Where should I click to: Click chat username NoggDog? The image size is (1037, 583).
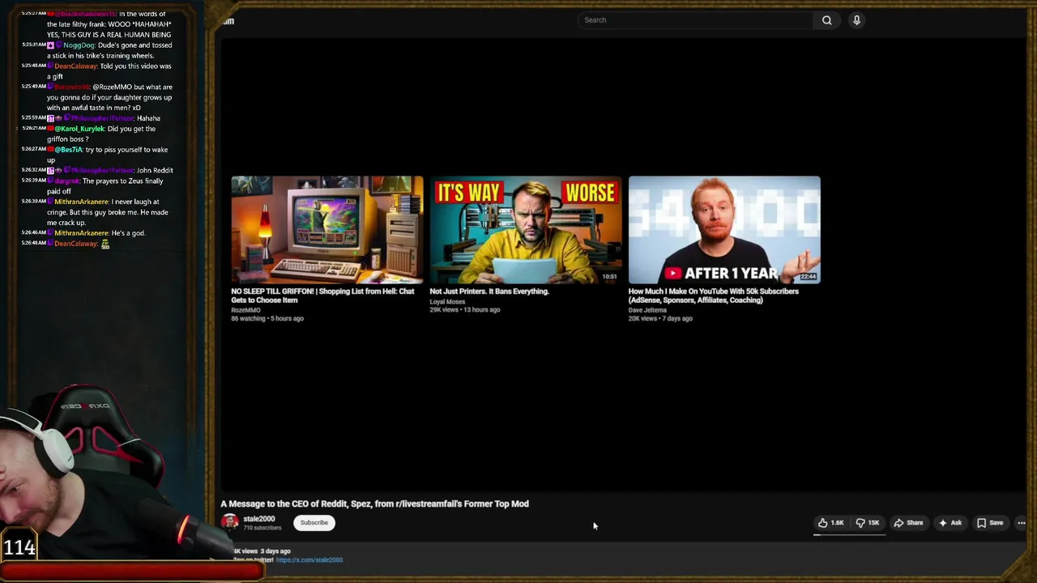pos(79,45)
